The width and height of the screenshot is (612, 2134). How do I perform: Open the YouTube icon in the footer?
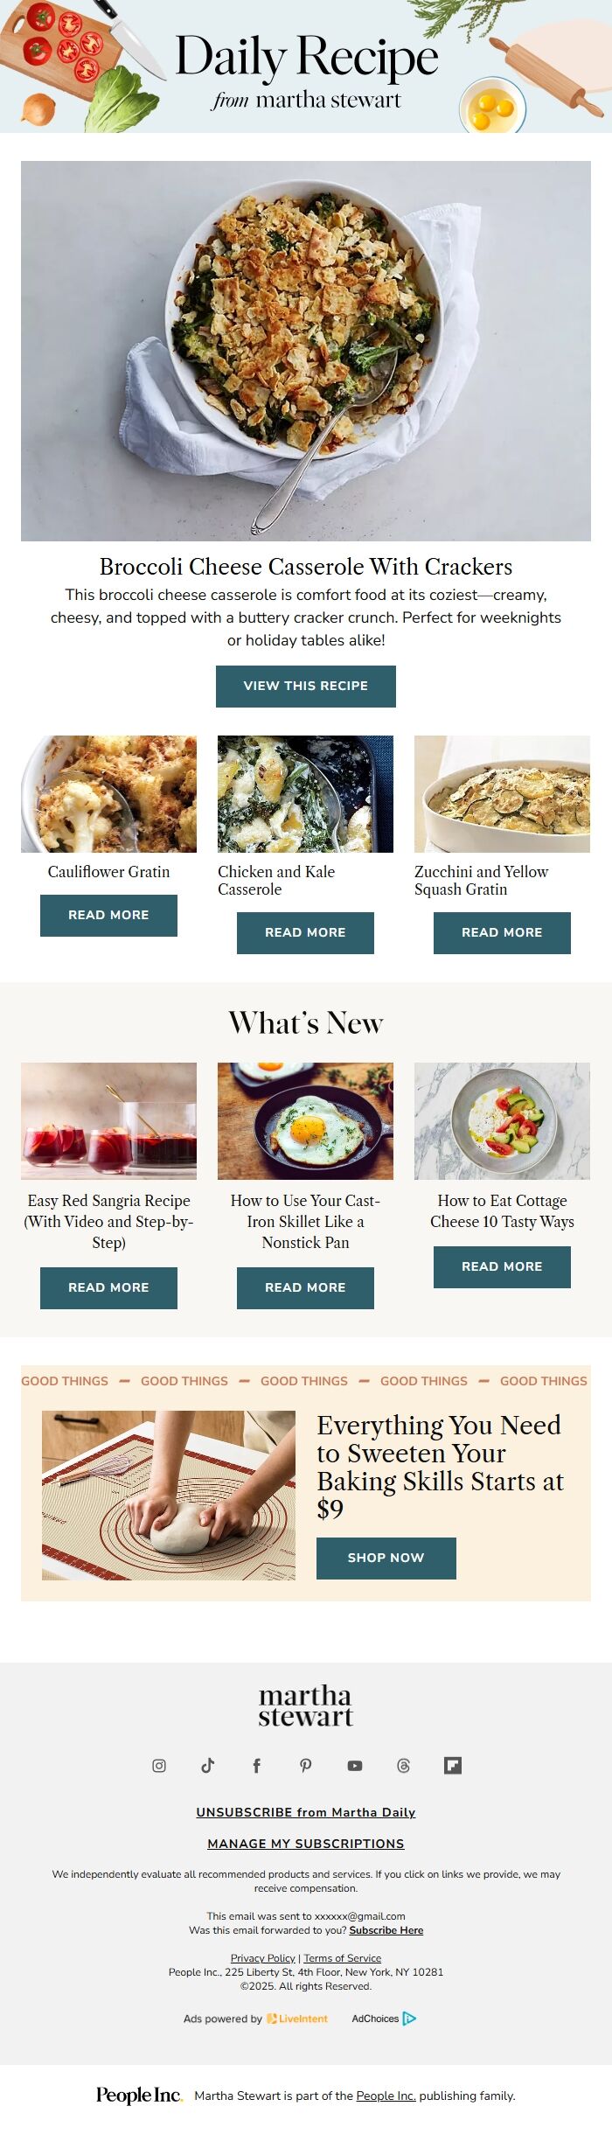tap(355, 1765)
